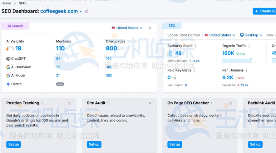Viewport: 276px width, 153px height.
Task: Click the US flag in AI Search
Action: pos(113,28)
